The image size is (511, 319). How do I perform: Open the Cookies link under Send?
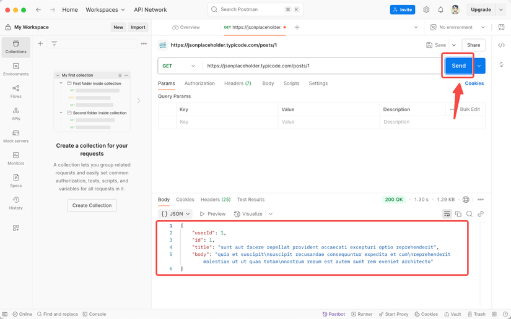click(474, 83)
